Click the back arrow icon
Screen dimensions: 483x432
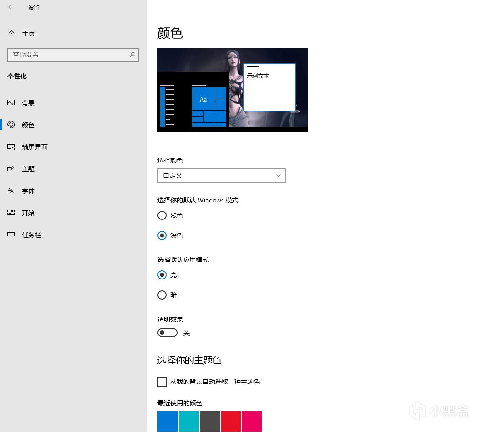pos(11,7)
